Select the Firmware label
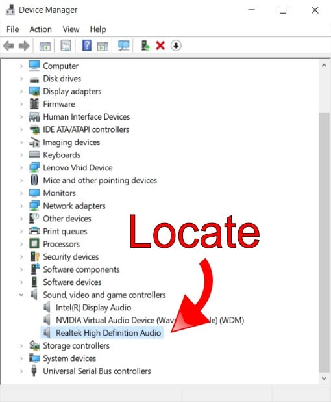 coord(59,104)
